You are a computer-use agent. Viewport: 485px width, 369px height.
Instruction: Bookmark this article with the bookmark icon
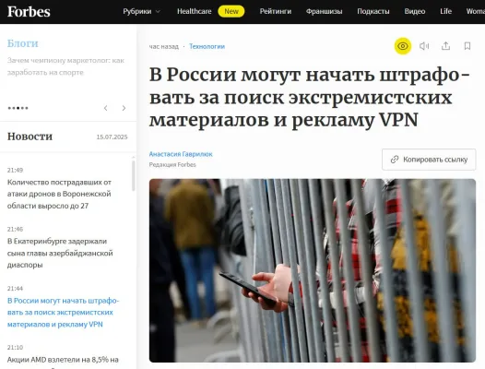(467, 46)
